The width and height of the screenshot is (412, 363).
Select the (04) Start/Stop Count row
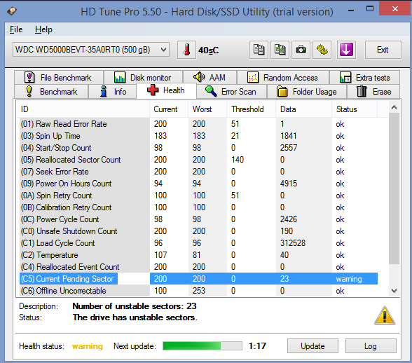tap(199, 148)
